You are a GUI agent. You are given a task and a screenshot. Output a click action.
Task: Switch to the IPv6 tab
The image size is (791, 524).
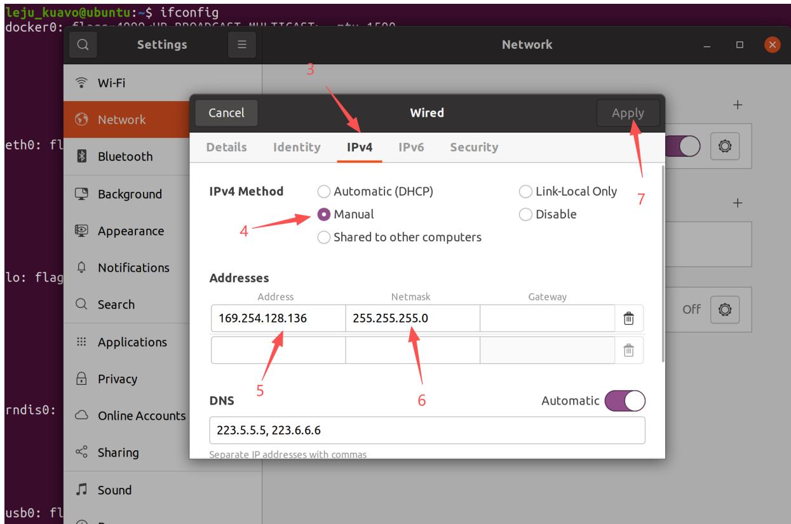pos(411,147)
